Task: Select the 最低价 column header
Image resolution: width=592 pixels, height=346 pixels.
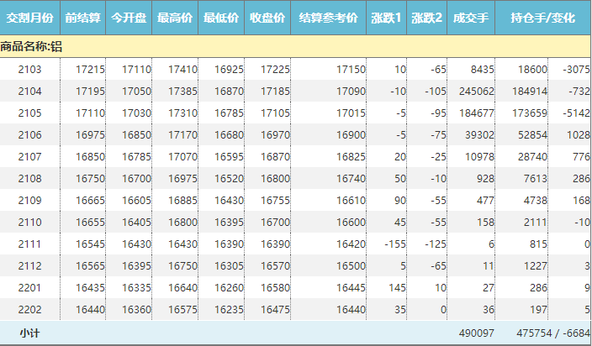Action: coord(222,18)
